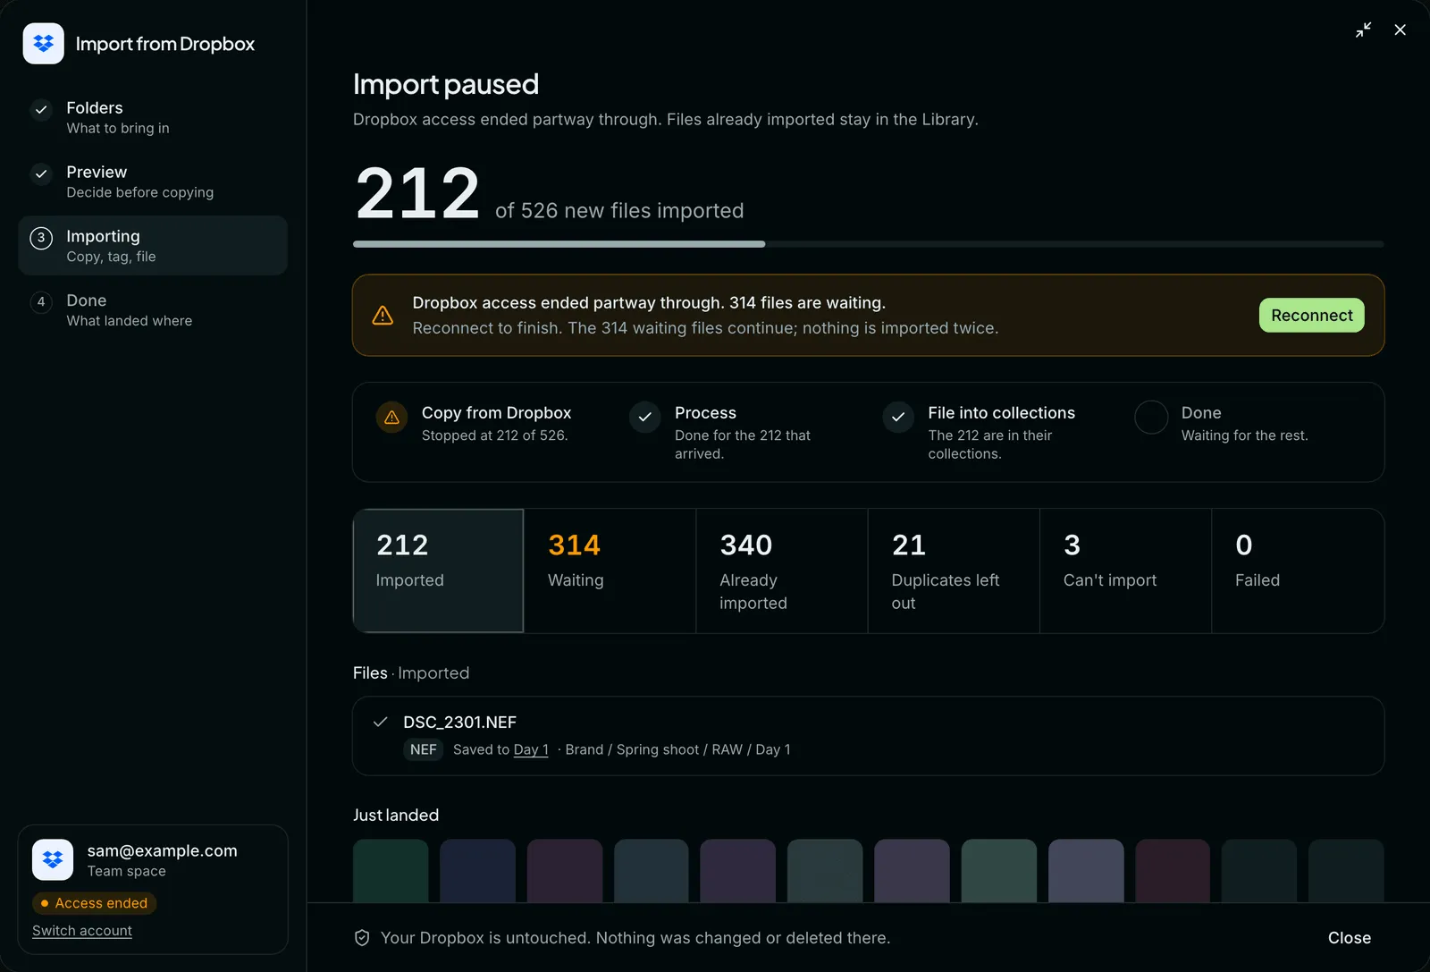
Task: Select the Importing step in the sidebar
Action: (x=153, y=246)
